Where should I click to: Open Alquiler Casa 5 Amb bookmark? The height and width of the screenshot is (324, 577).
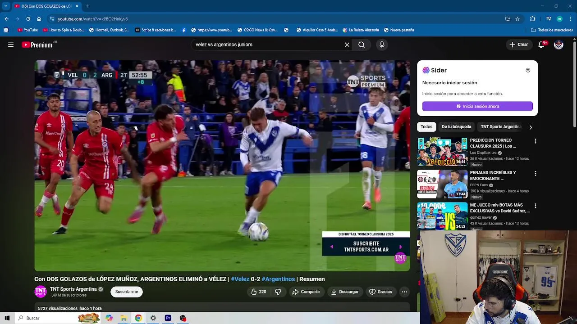click(317, 30)
